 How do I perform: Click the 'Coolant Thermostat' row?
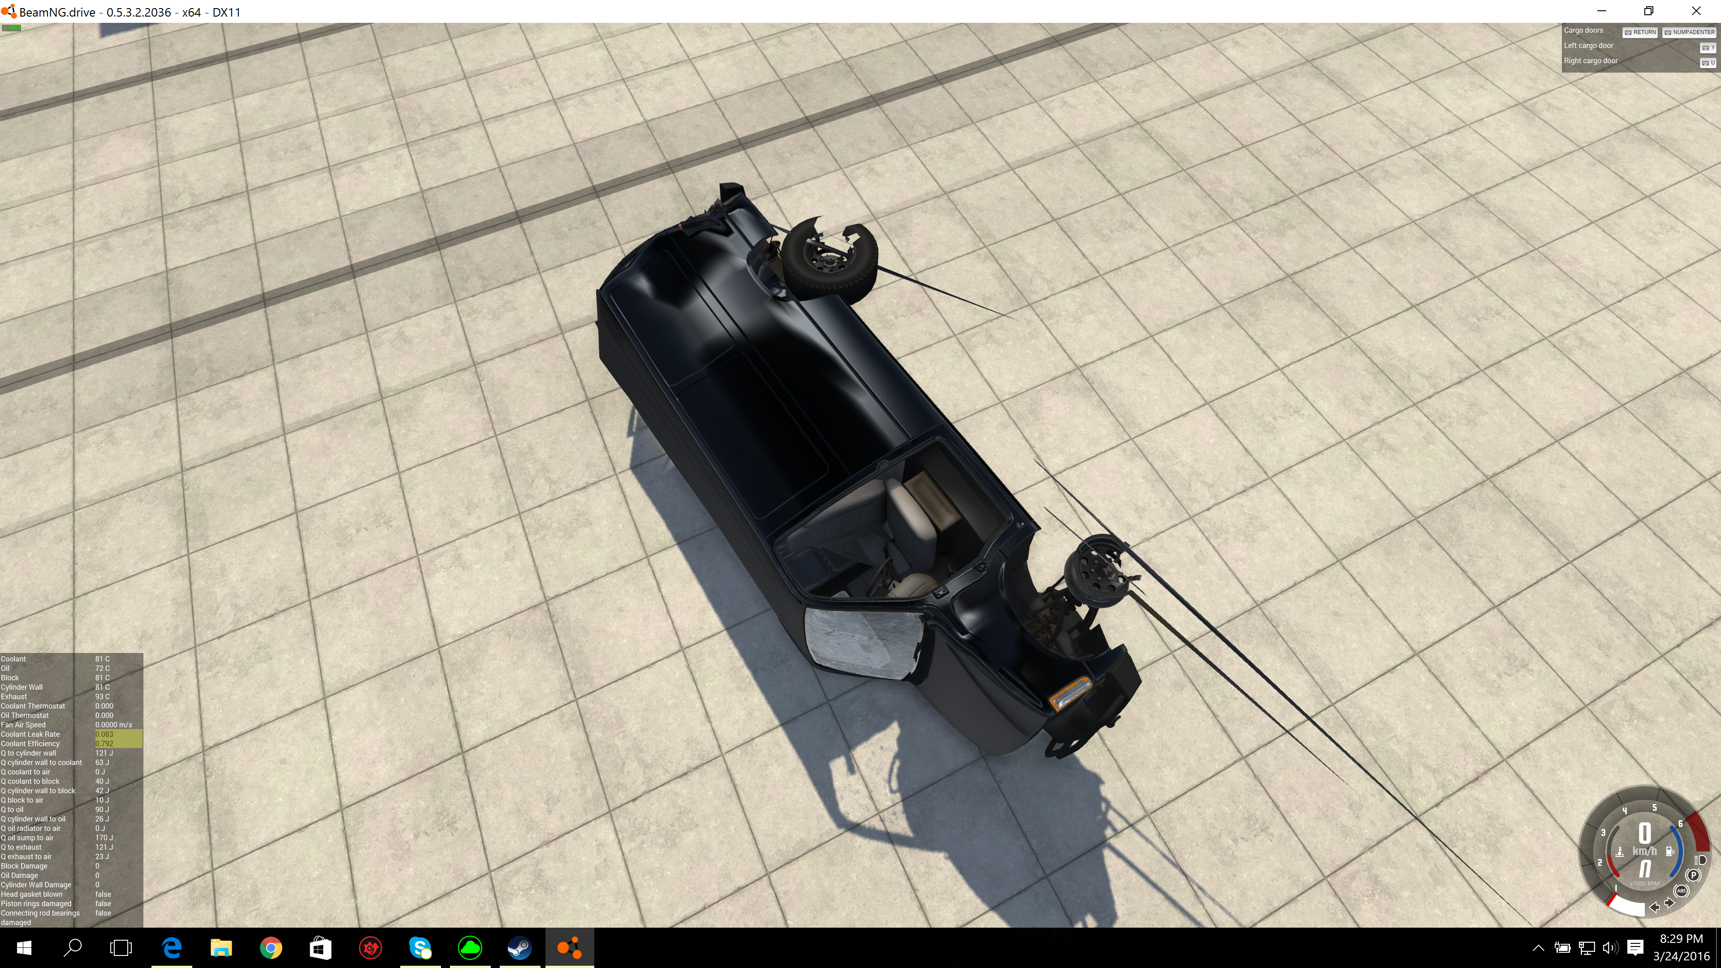pyautogui.click(x=72, y=705)
